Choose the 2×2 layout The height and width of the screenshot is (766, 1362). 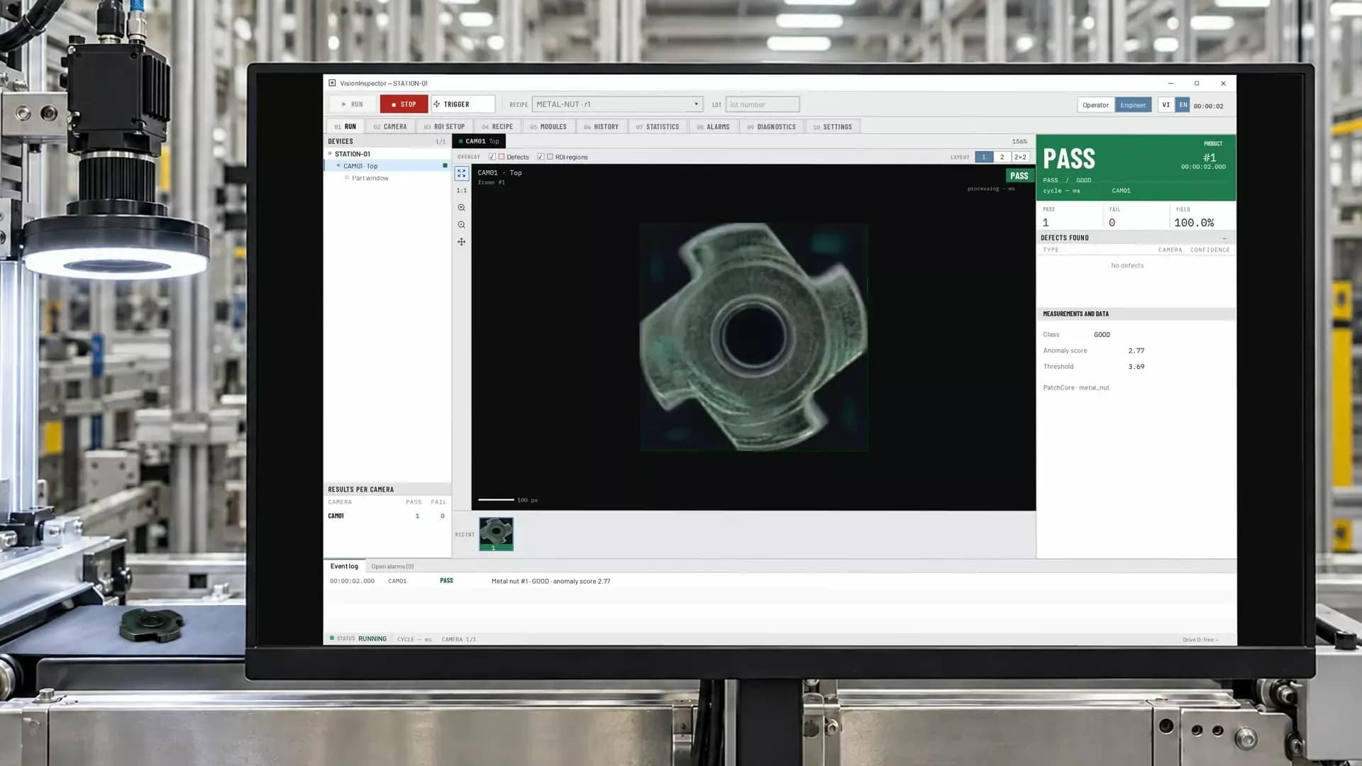[x=1020, y=157]
